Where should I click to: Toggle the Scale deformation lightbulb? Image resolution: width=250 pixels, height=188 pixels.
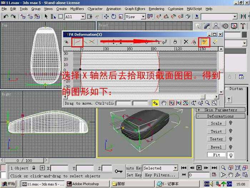tap(230, 123)
